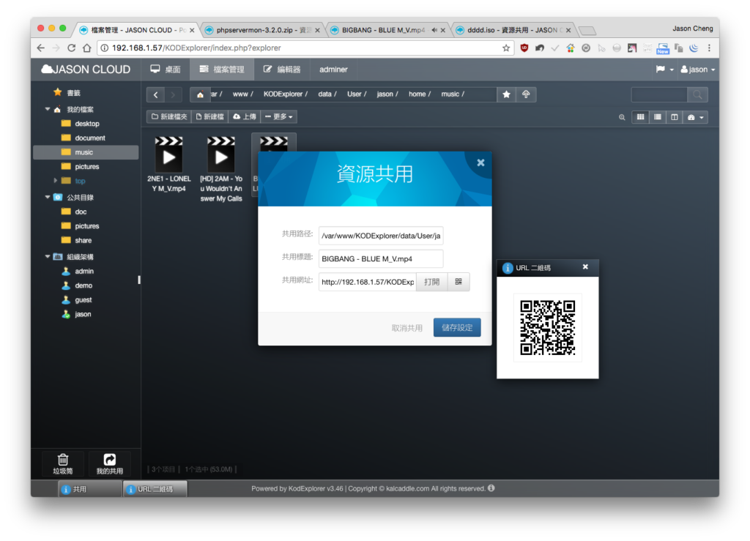Switch to the Desktop tab

(166, 70)
